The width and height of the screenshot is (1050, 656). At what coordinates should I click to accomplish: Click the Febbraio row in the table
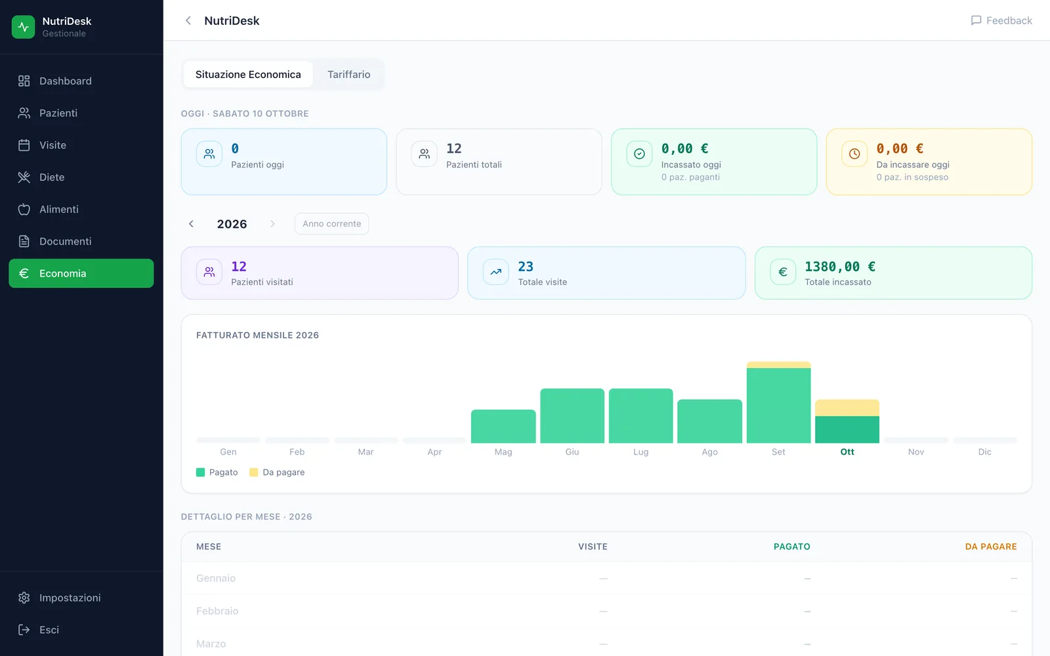tap(606, 611)
